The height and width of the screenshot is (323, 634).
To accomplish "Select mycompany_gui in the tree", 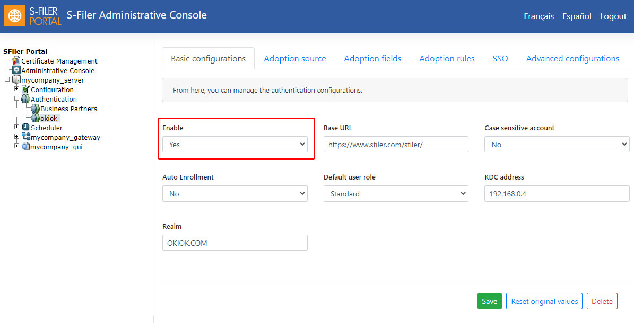I will point(56,147).
